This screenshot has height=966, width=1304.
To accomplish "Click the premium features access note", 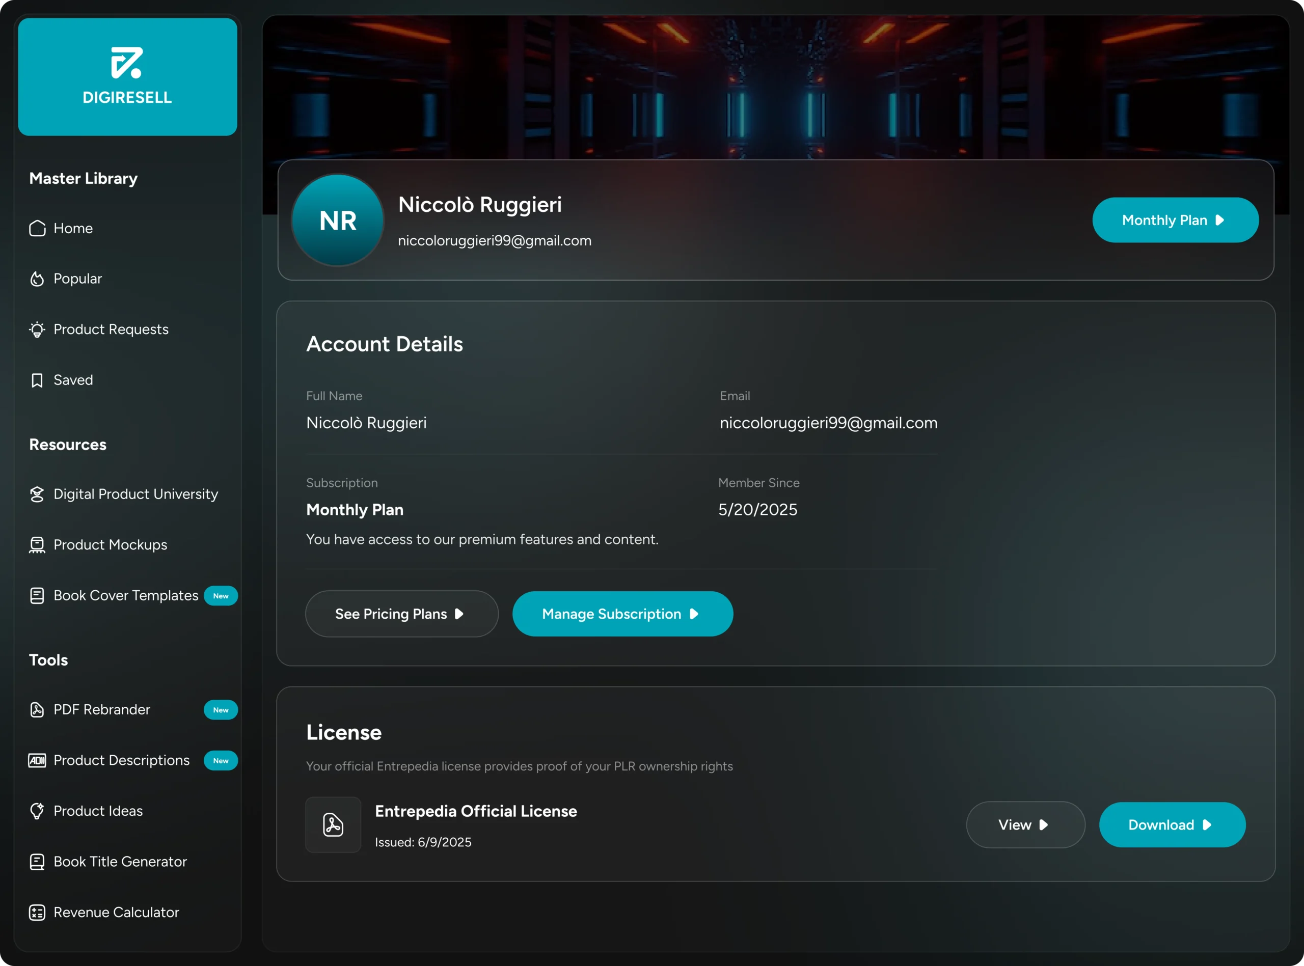I will (x=482, y=539).
